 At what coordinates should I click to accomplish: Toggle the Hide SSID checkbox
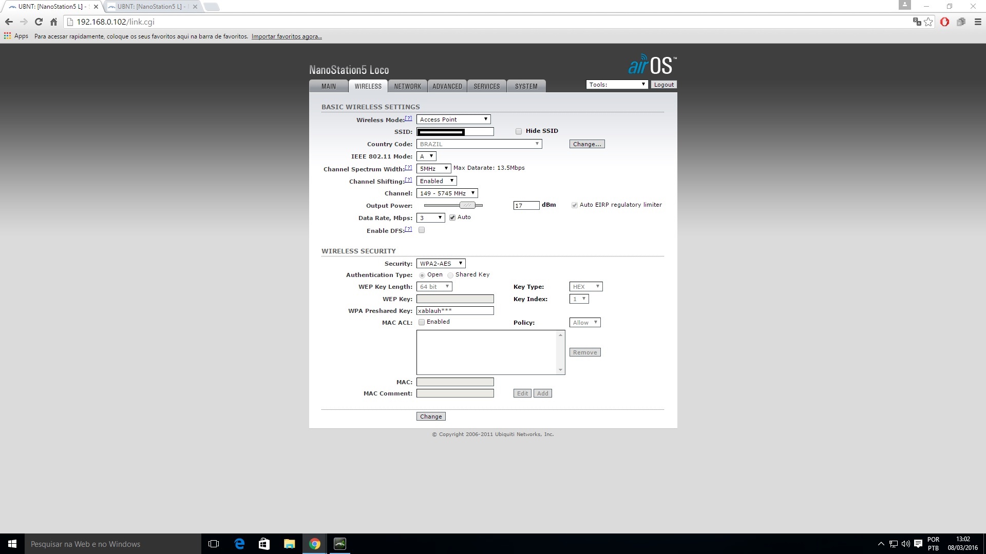519,131
